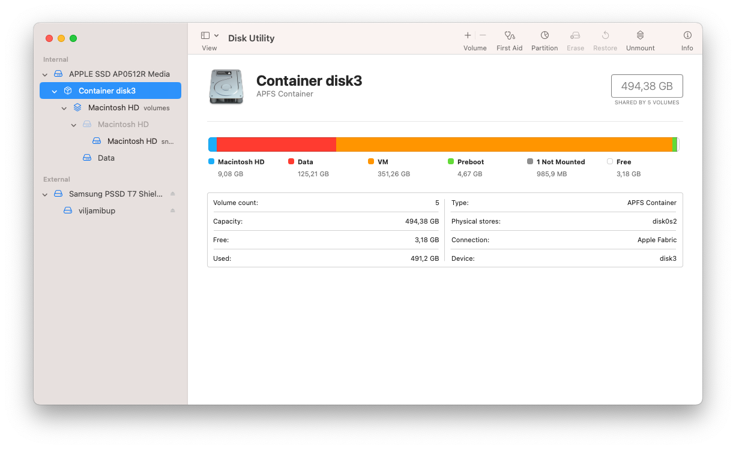Click the 1 Not Mounted legend label
Image resolution: width=736 pixels, height=449 pixels.
point(561,162)
